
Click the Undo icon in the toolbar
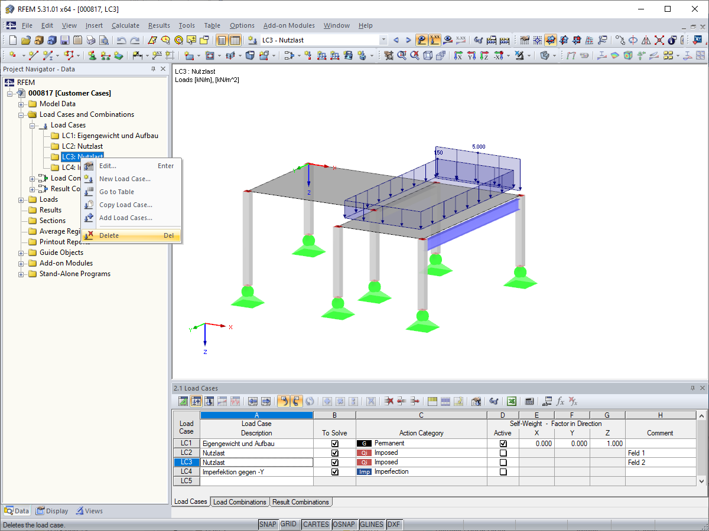point(120,40)
